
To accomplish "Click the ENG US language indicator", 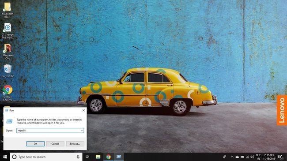I will (258, 157).
